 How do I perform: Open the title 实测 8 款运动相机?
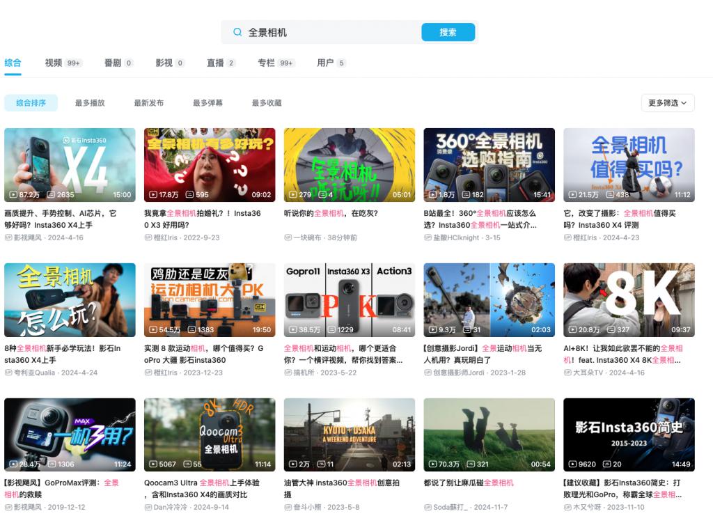click(204, 354)
